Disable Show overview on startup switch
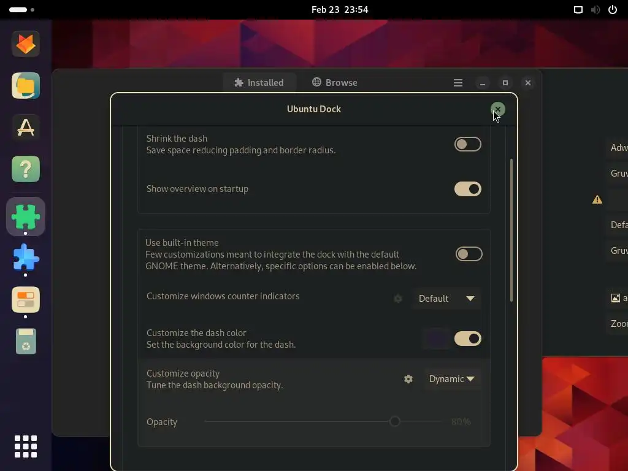The width and height of the screenshot is (628, 471). point(467,189)
